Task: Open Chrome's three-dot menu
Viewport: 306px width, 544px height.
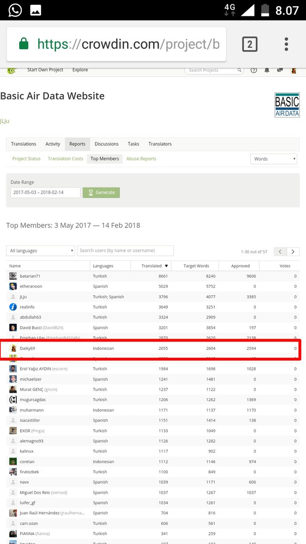Action: coord(286,44)
